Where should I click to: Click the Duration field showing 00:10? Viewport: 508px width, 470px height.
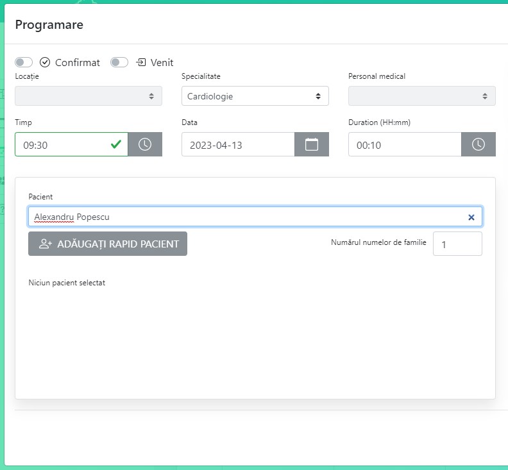coord(404,145)
